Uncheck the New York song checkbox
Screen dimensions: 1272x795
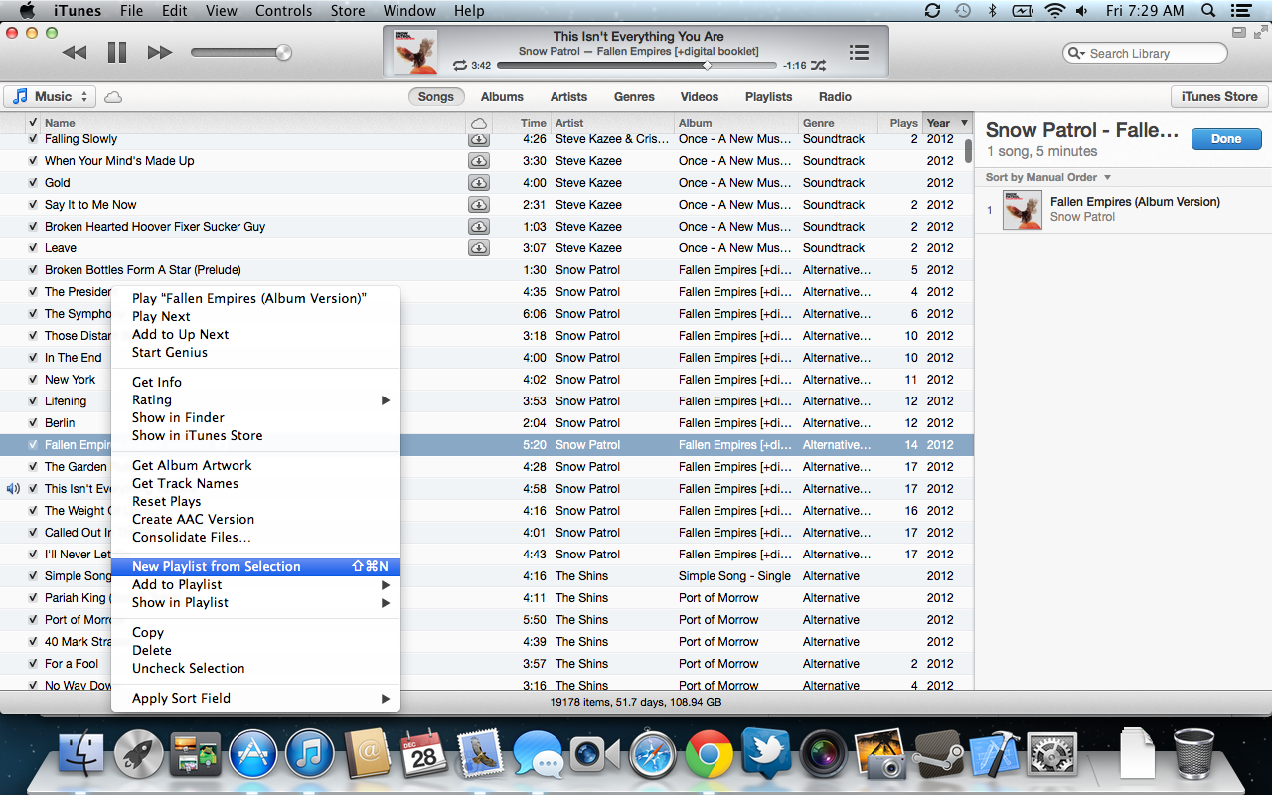[34, 380]
